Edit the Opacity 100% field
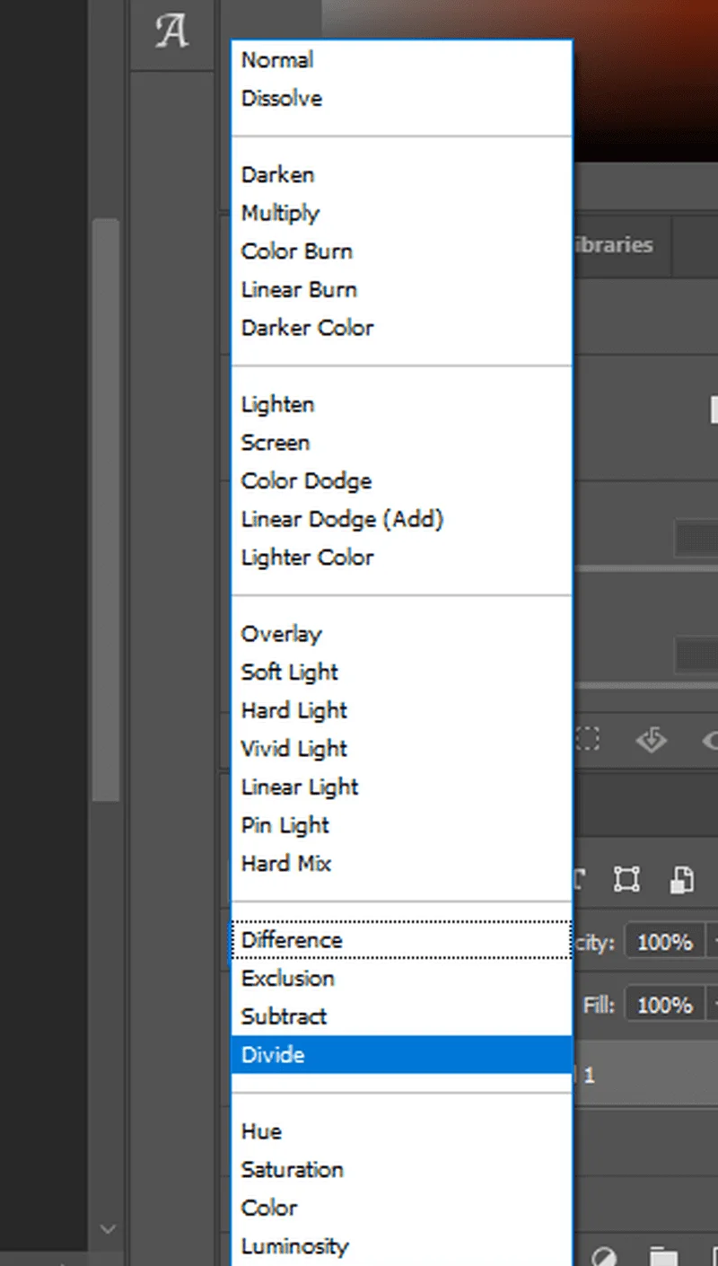The image size is (718, 1266). point(665,942)
